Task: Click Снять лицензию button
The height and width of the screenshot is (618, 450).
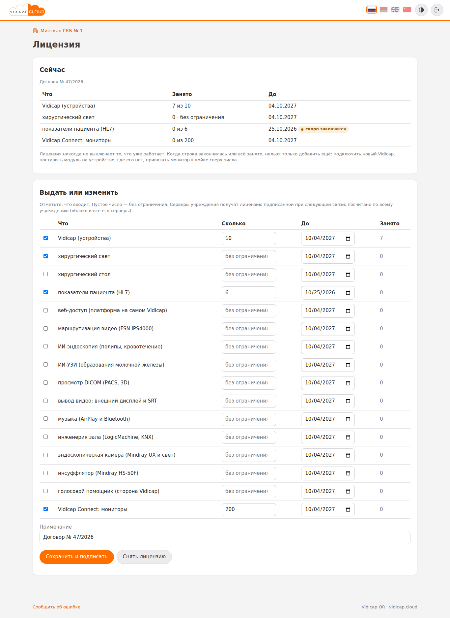Action: [144, 557]
